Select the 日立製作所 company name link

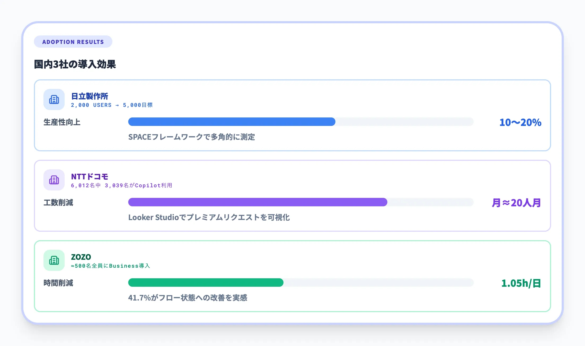click(x=90, y=96)
